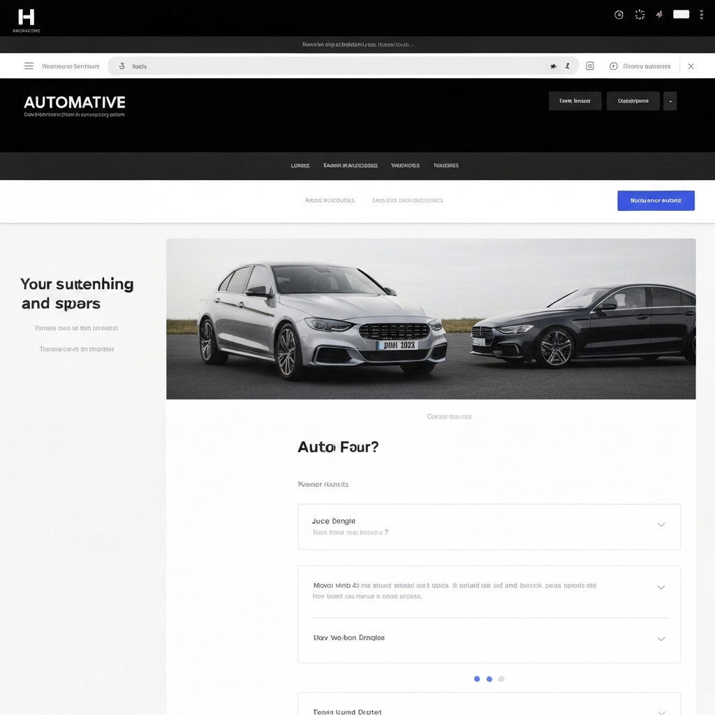Click the square camera icon beside the address bar
Viewport: 715px width, 715px height.
coord(590,66)
